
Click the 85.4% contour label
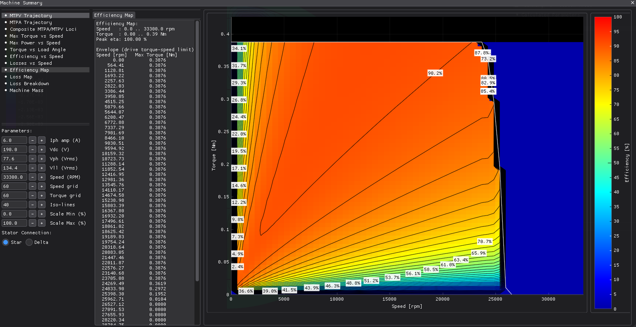488,91
